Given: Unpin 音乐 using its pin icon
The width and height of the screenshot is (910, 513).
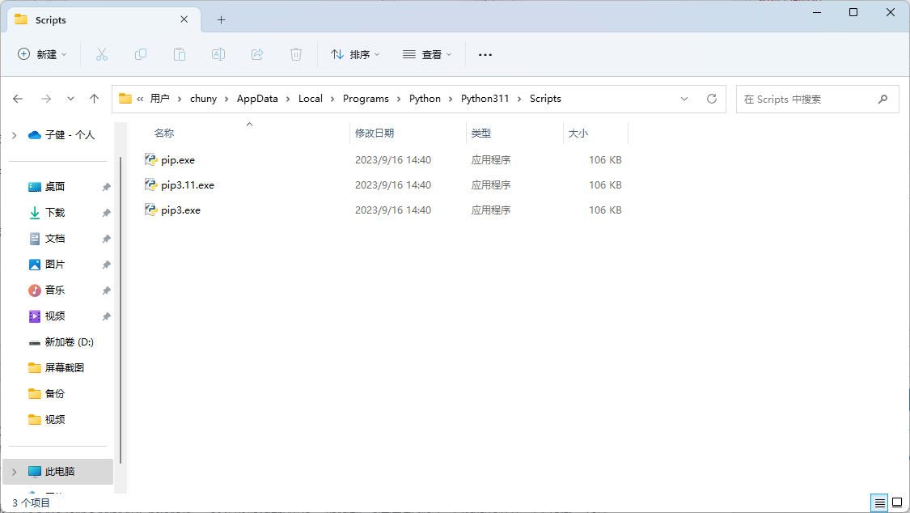Looking at the screenshot, I should (x=106, y=290).
